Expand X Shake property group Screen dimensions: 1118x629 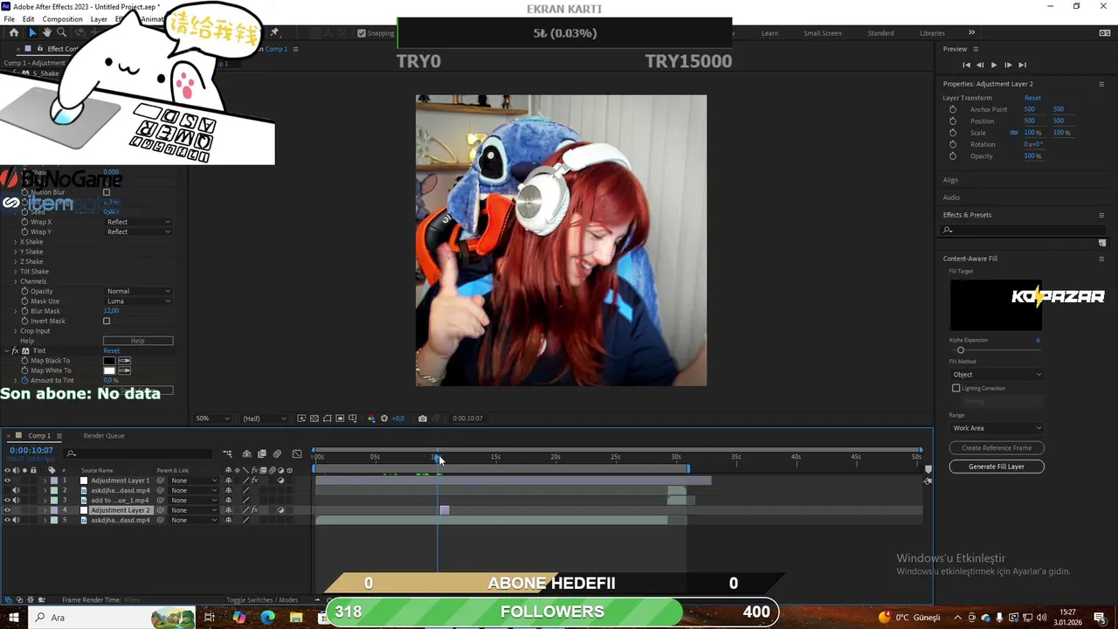click(x=15, y=242)
